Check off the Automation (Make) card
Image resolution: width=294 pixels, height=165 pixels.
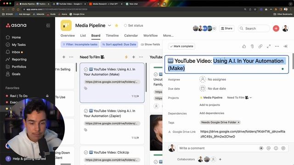(86, 69)
